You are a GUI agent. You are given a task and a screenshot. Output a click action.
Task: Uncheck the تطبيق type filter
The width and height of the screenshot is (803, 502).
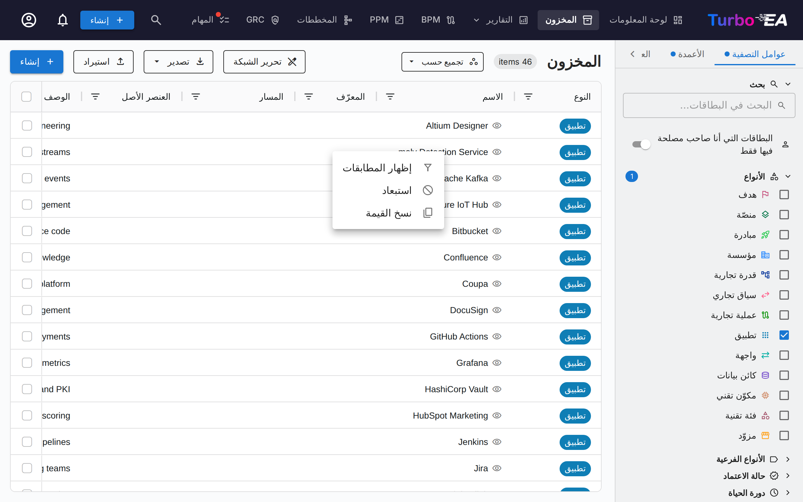point(784,335)
